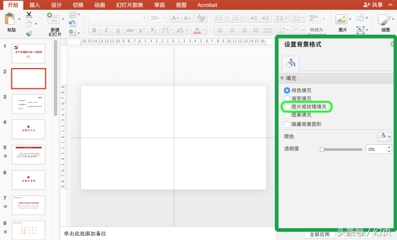397x240 pixels.
Task: Align text right
Action: (244, 30)
